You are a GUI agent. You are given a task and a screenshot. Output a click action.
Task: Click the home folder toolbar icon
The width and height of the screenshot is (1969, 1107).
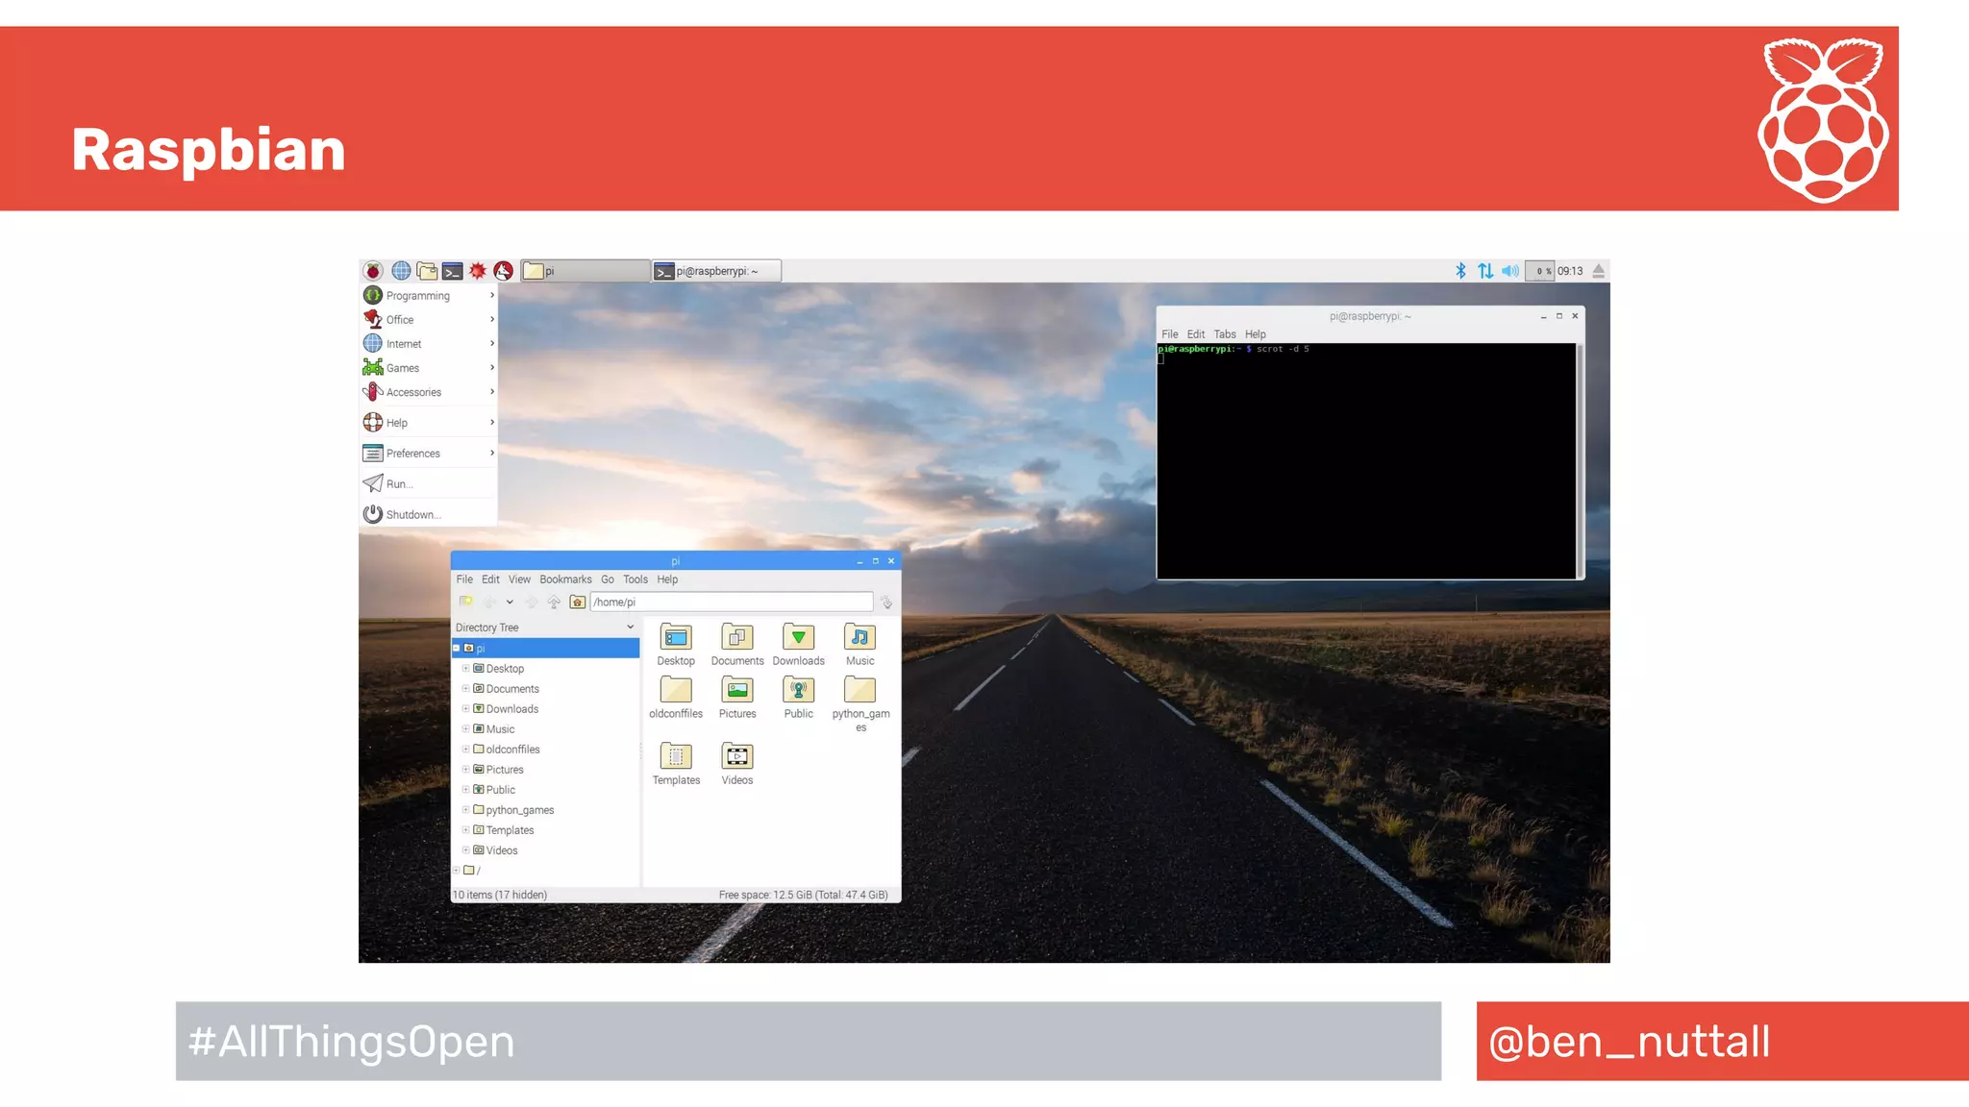coord(577,603)
